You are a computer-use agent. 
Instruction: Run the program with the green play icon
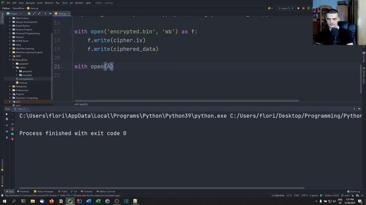[299, 8]
